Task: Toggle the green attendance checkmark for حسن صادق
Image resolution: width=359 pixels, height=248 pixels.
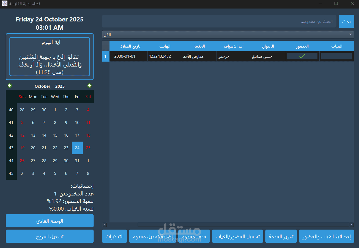Action: pyautogui.click(x=302, y=56)
